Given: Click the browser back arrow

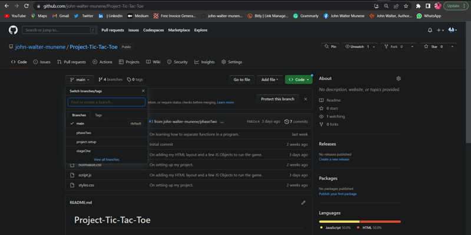Looking at the screenshot, I should 6,6.
